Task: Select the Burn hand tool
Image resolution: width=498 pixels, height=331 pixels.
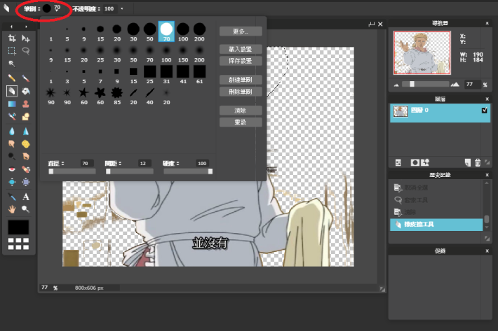Action: pyautogui.click(x=26, y=156)
